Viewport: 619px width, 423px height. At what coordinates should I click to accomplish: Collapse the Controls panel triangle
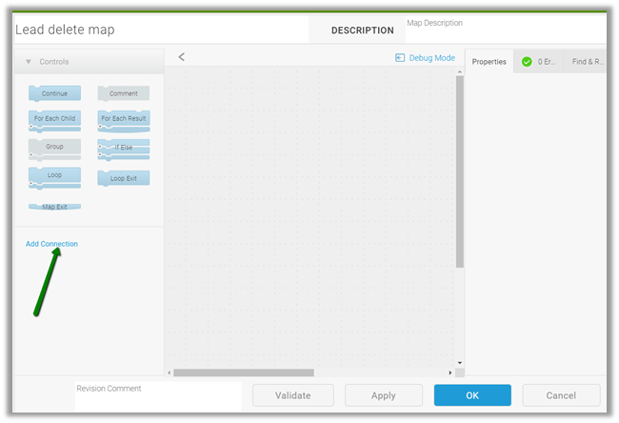(29, 62)
